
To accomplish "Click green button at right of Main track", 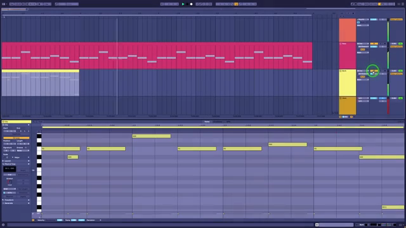I will [x=400, y=98].
